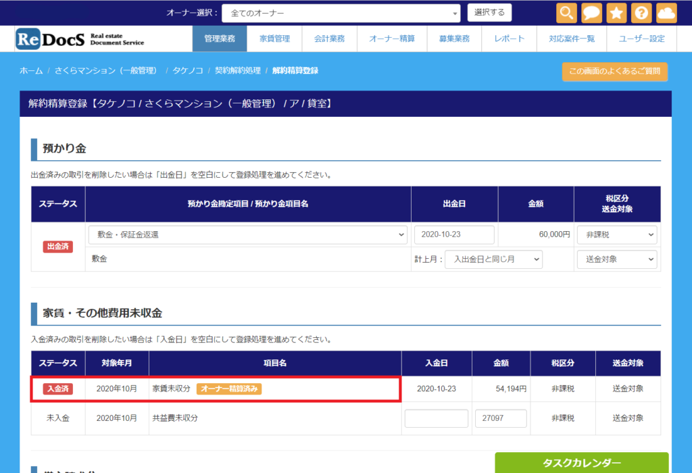The image size is (692, 473).
Task: Click the orange search magnifier icon
Action: click(x=566, y=13)
